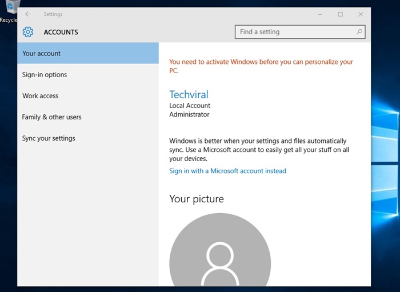
Task: Click the default user avatar picture
Action: point(220,250)
